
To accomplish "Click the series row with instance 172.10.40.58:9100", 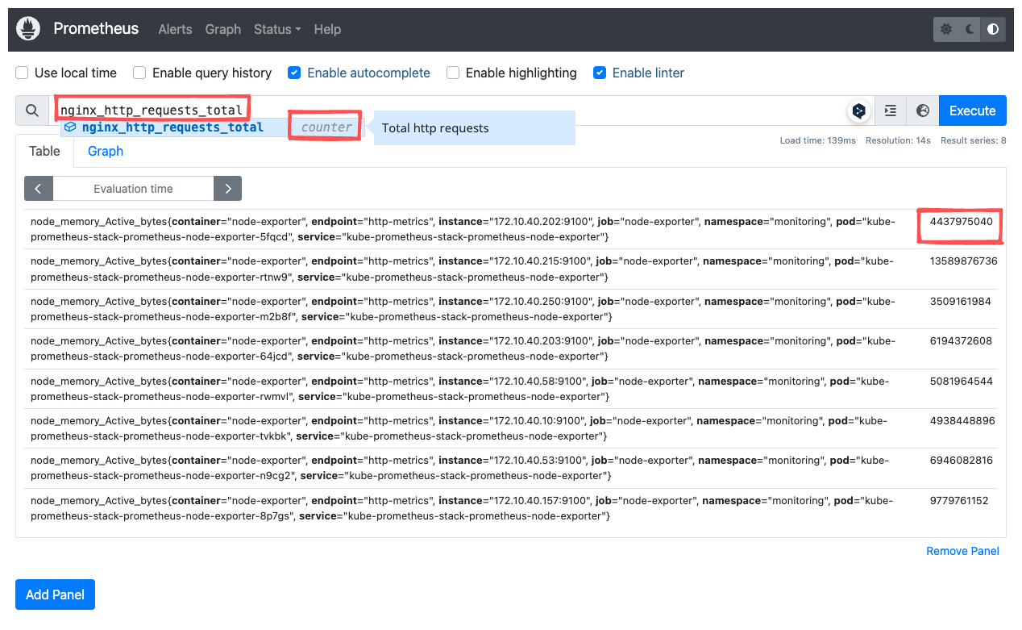I will point(511,389).
